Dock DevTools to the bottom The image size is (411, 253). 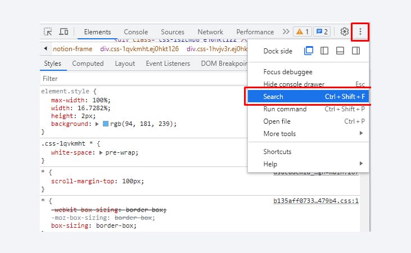click(340, 51)
